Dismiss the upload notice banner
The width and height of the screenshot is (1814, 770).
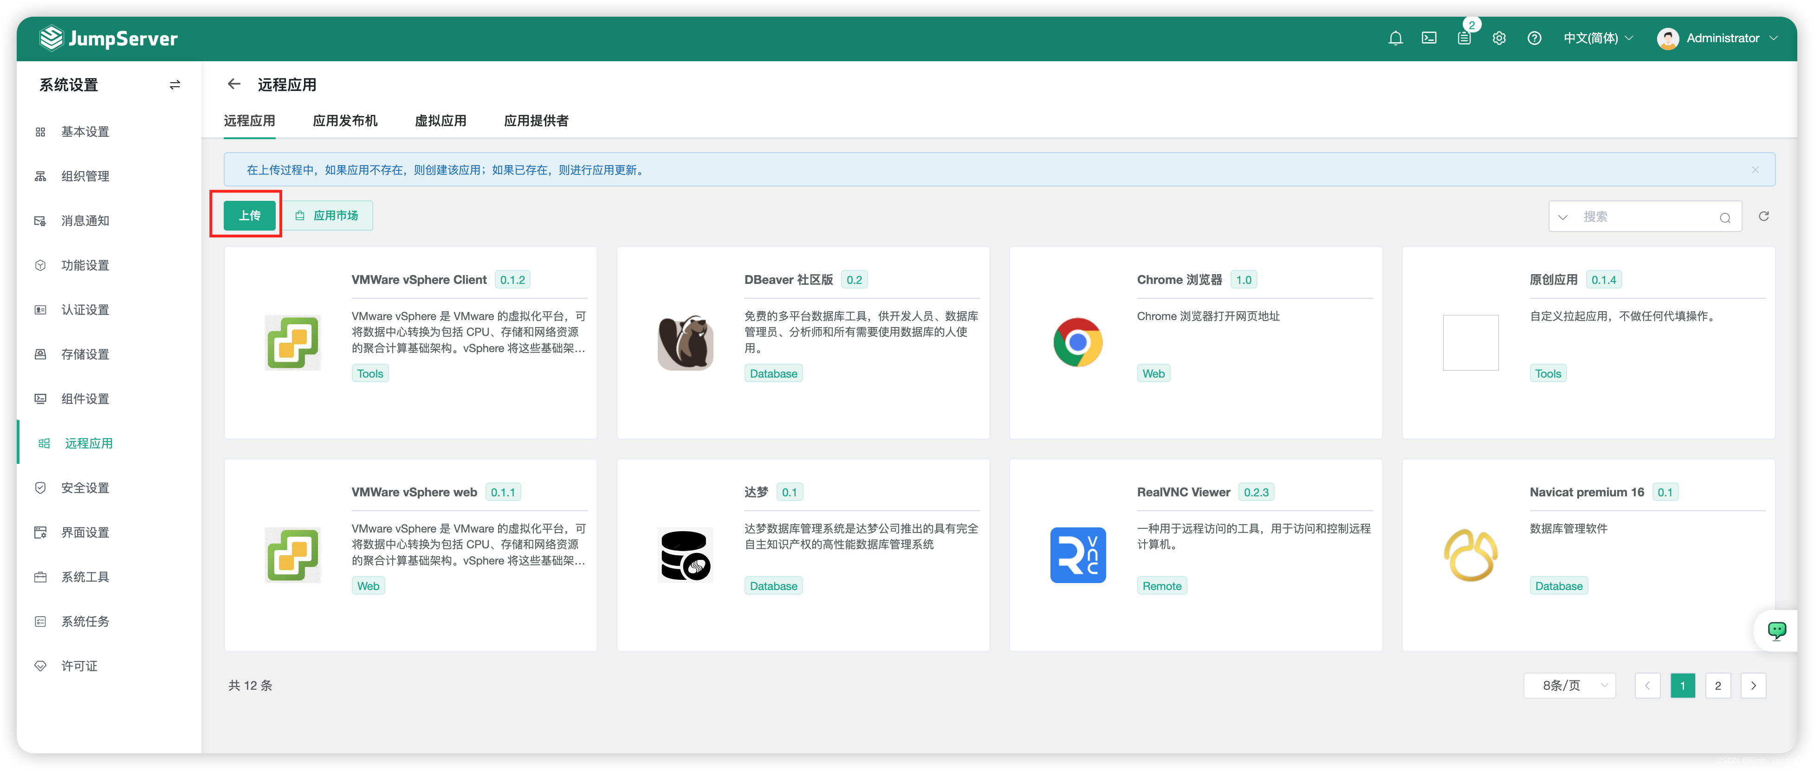(1756, 170)
